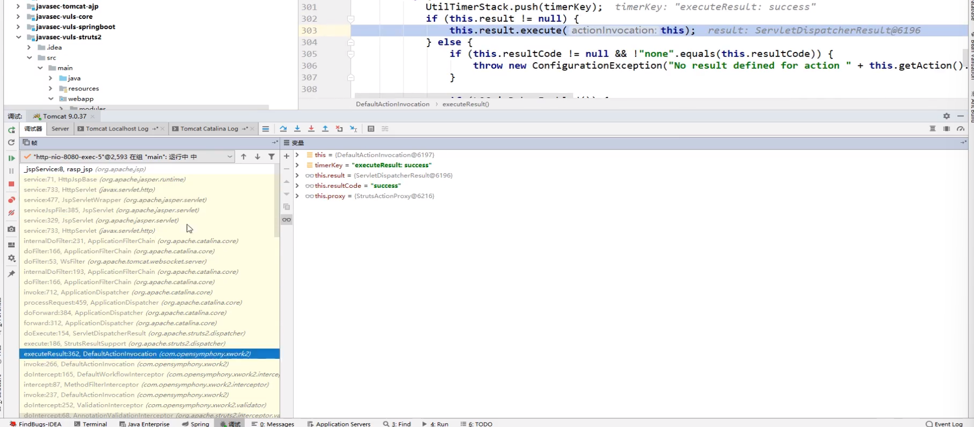Click DefaultActionInvocation breadcrumb
Viewport: 974px width, 427px height.
pos(392,104)
